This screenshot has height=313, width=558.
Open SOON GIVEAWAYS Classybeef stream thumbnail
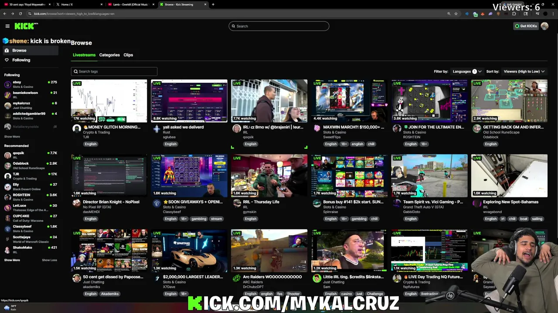pos(189,176)
